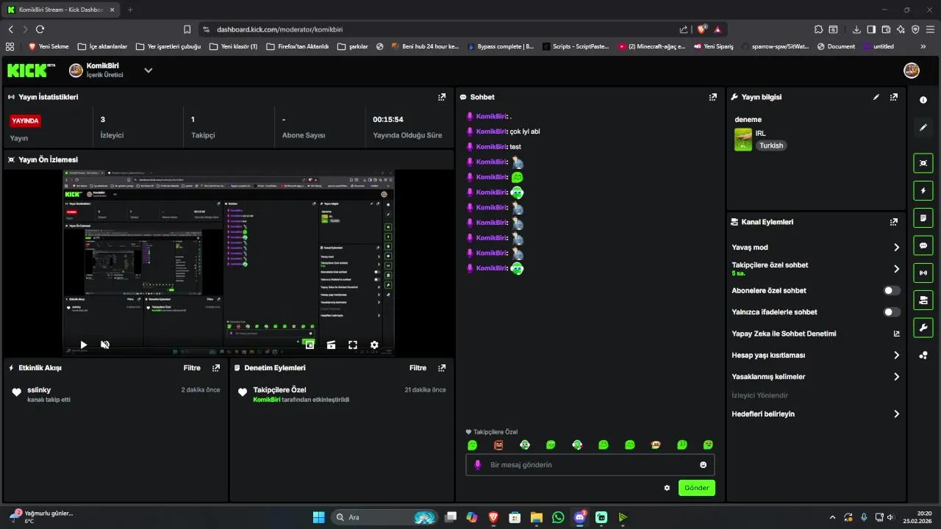Unmute the stream preview audio
The image size is (941, 529).
(105, 345)
